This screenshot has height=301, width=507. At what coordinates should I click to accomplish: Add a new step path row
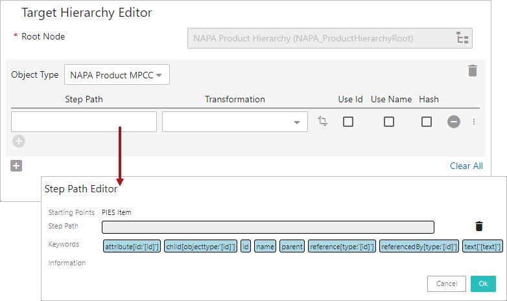tap(19, 141)
